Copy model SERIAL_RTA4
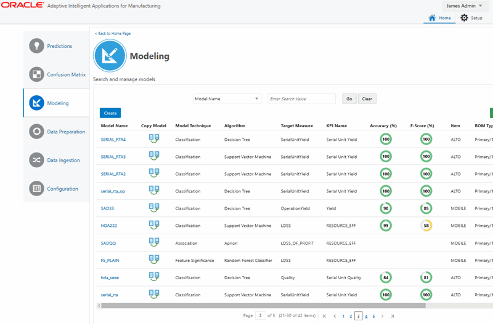Viewport: 493px width, 324px height. [153, 138]
